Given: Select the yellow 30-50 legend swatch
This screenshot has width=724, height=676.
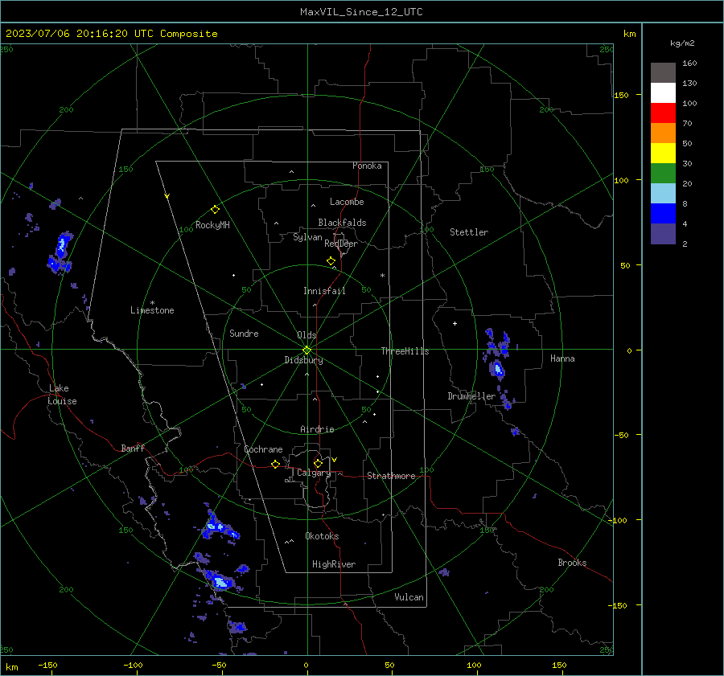Looking at the screenshot, I should [x=663, y=154].
